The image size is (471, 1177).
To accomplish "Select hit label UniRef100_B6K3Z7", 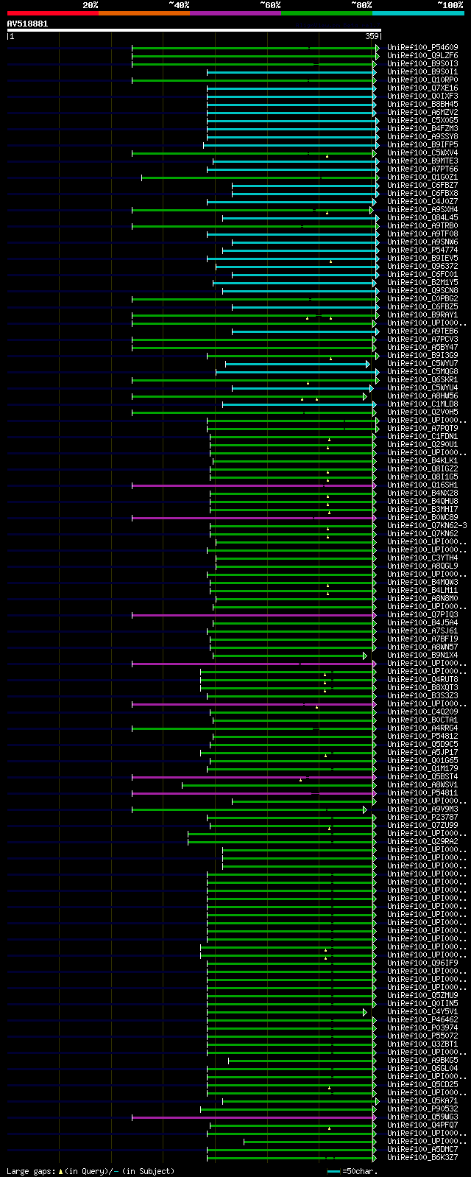I will click(422, 1157).
